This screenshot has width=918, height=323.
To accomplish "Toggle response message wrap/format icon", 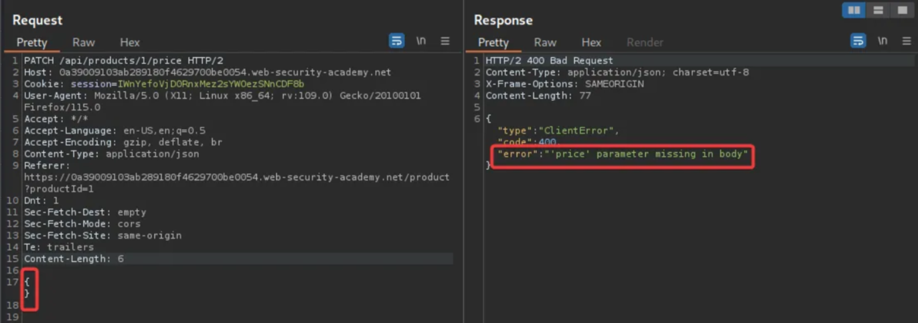I will [x=858, y=41].
